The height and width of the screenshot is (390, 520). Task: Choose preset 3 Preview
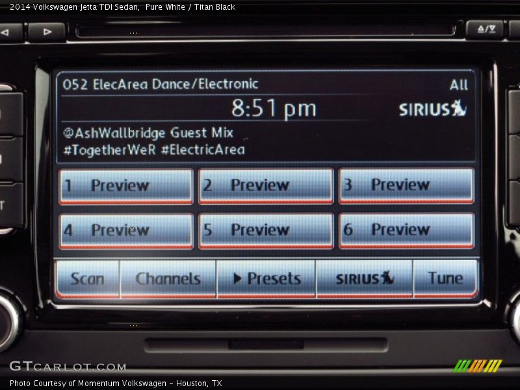406,186
